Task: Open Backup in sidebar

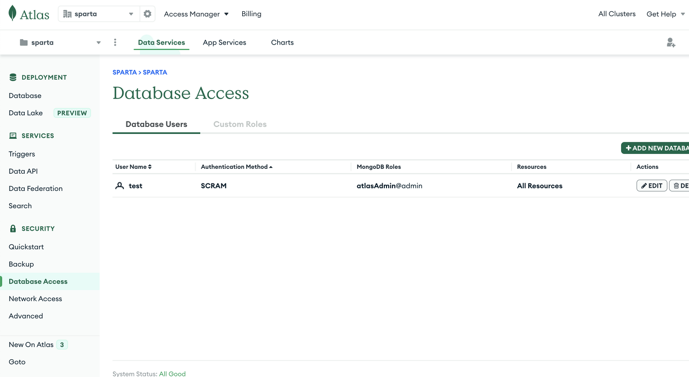Action: tap(22, 264)
